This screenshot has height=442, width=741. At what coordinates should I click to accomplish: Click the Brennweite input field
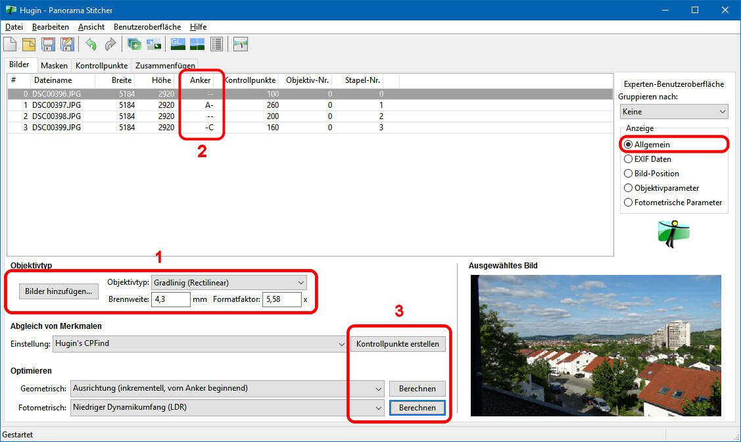170,300
